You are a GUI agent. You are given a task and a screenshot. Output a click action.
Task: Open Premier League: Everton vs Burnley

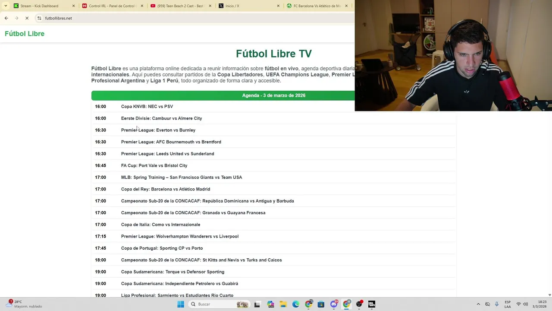point(273,130)
